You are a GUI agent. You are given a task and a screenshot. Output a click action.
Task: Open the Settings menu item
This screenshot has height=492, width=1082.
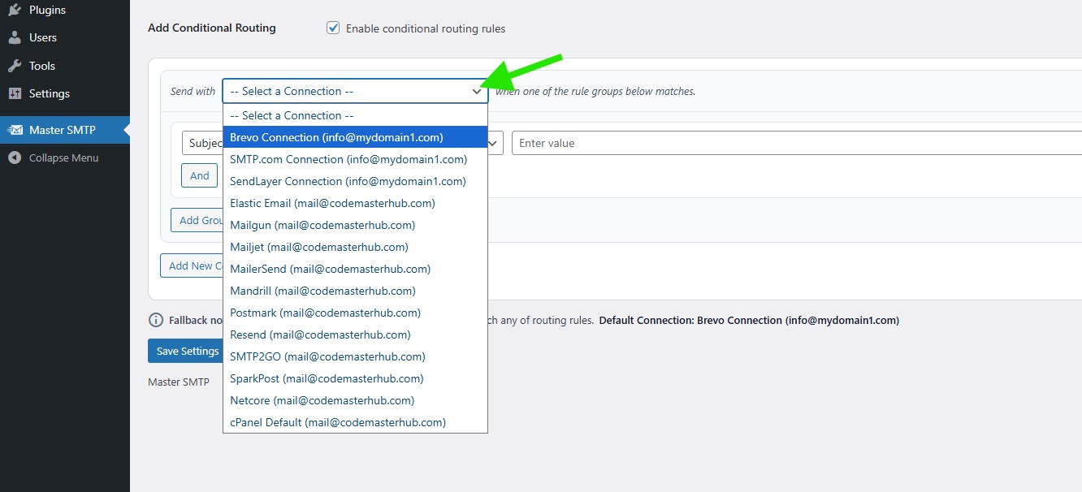(x=50, y=93)
